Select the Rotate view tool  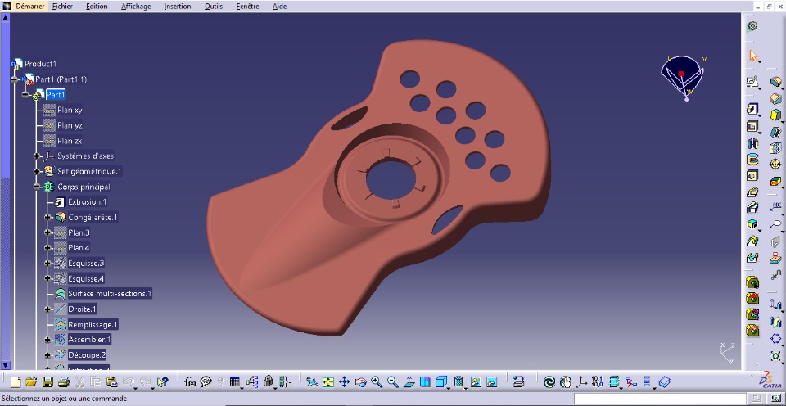tap(360, 382)
